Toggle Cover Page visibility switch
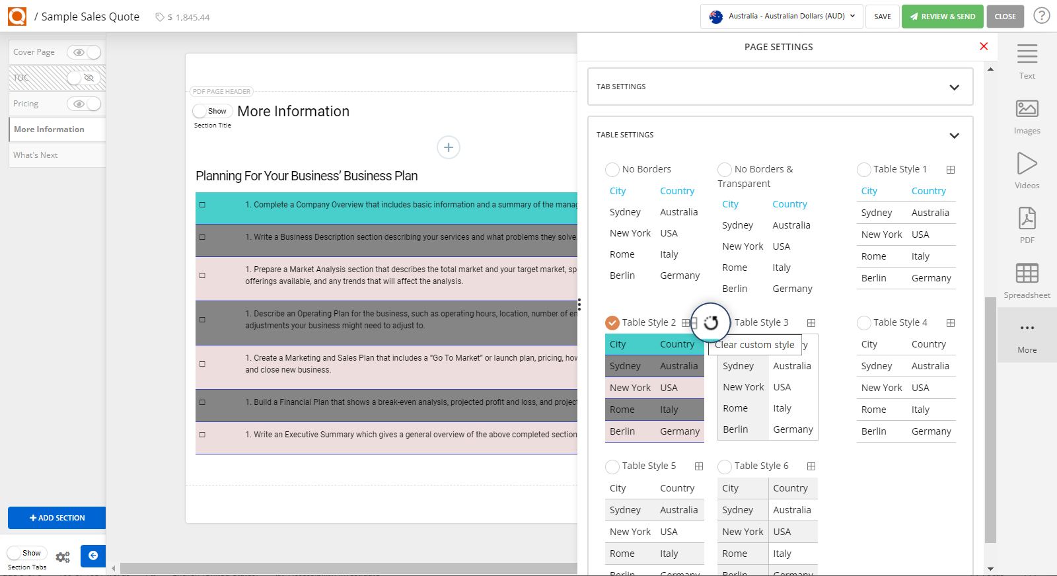Viewport: 1057px width, 576px height. [84, 52]
